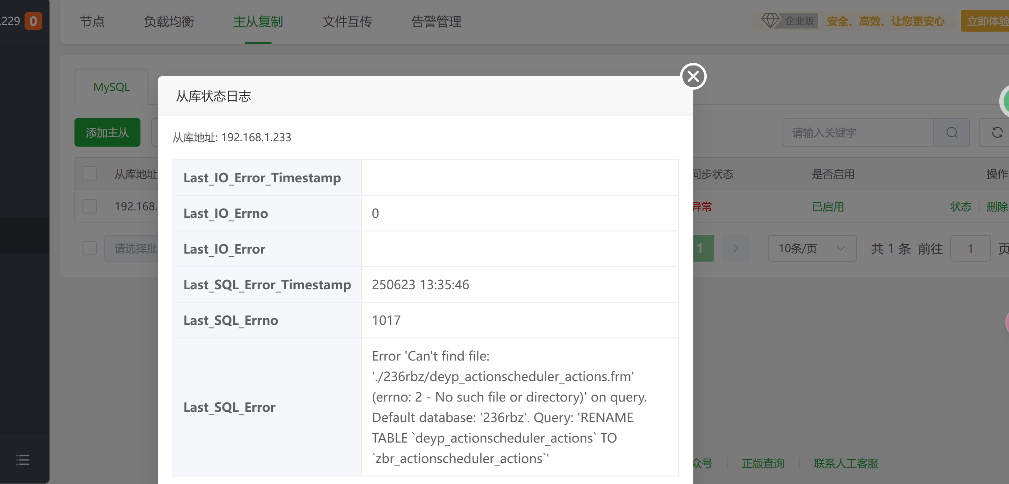Select the 主从复制 tab
The image size is (1009, 484).
tap(258, 21)
